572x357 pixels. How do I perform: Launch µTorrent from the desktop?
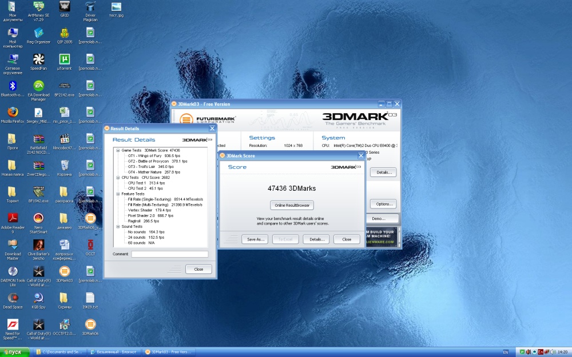pos(65,62)
